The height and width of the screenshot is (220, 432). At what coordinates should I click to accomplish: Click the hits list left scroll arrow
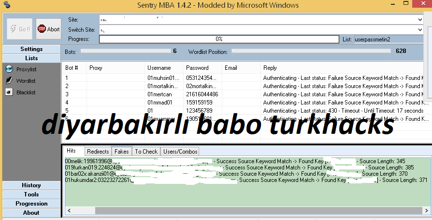tap(69, 211)
